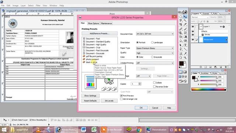Click Add/Remove Presets button

click(x=100, y=34)
